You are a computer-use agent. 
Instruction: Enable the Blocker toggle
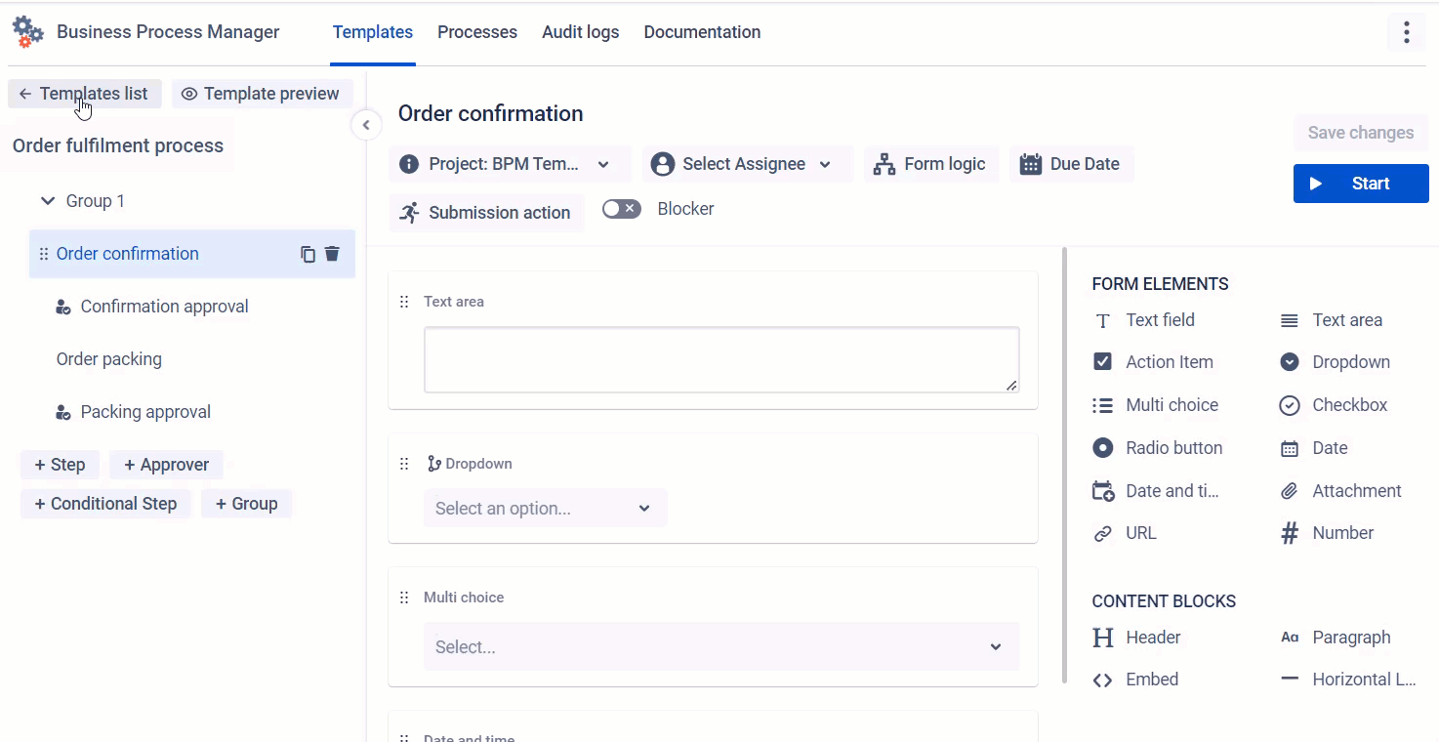622,208
